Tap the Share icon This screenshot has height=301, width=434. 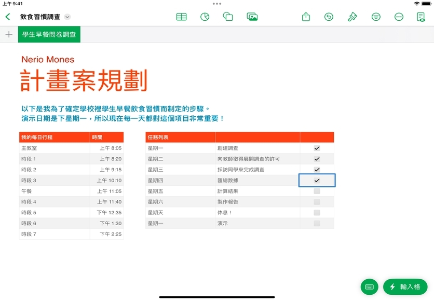[x=306, y=17]
